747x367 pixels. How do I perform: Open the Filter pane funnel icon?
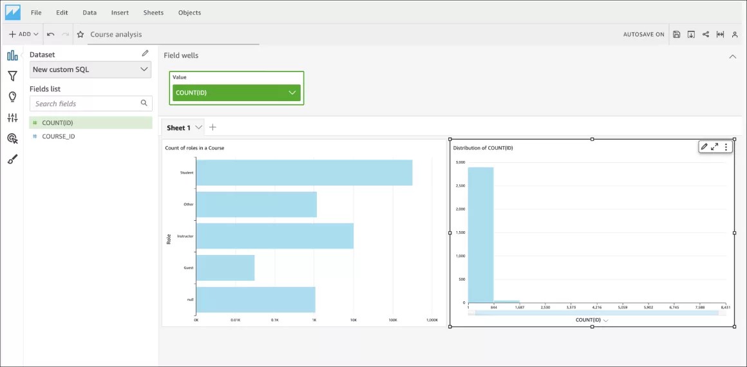click(x=12, y=76)
